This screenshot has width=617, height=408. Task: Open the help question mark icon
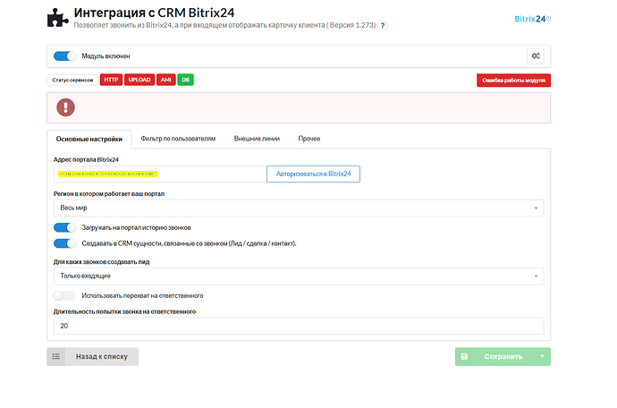click(x=382, y=26)
